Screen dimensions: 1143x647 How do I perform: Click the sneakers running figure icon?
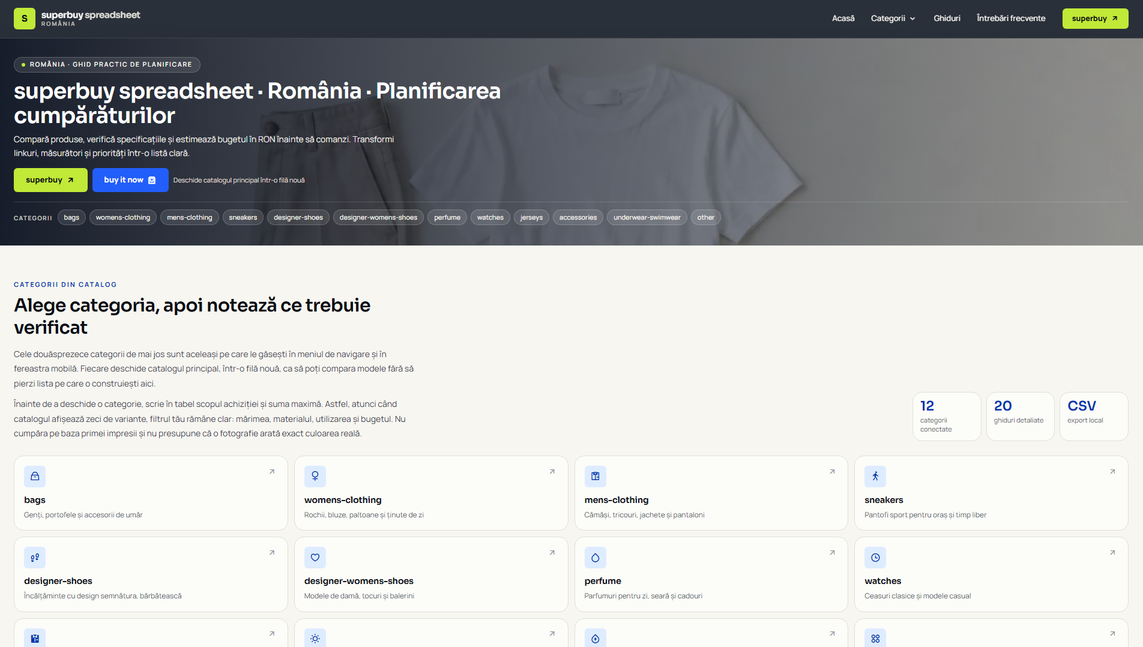coord(875,477)
